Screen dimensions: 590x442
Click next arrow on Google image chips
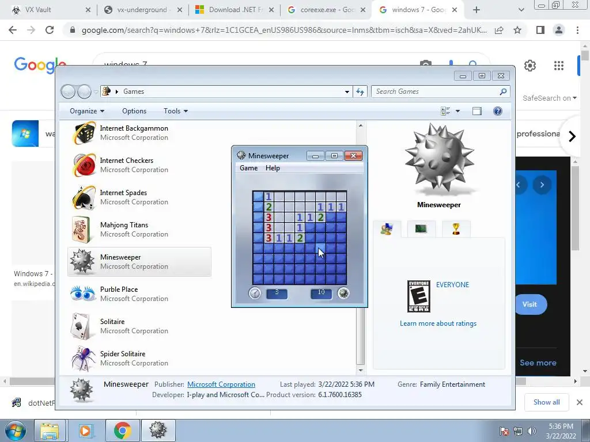(x=572, y=136)
